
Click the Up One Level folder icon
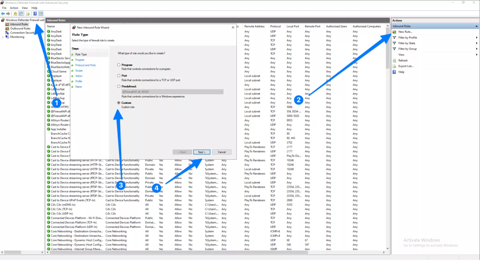15,14
